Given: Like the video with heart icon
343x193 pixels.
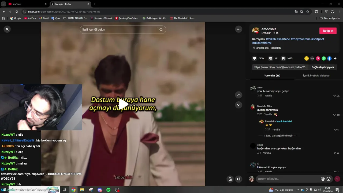Looking at the screenshot, I should click(x=254, y=58).
